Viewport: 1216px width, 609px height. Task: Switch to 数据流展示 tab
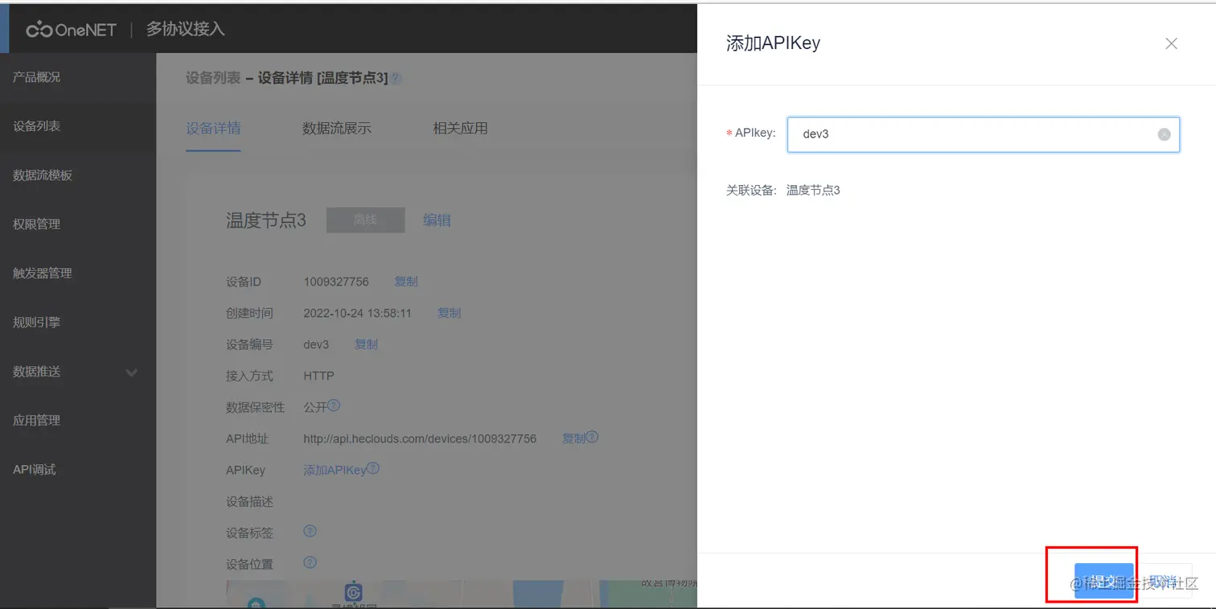pyautogui.click(x=337, y=128)
